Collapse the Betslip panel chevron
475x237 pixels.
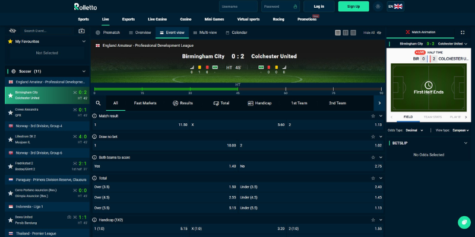[465, 143]
